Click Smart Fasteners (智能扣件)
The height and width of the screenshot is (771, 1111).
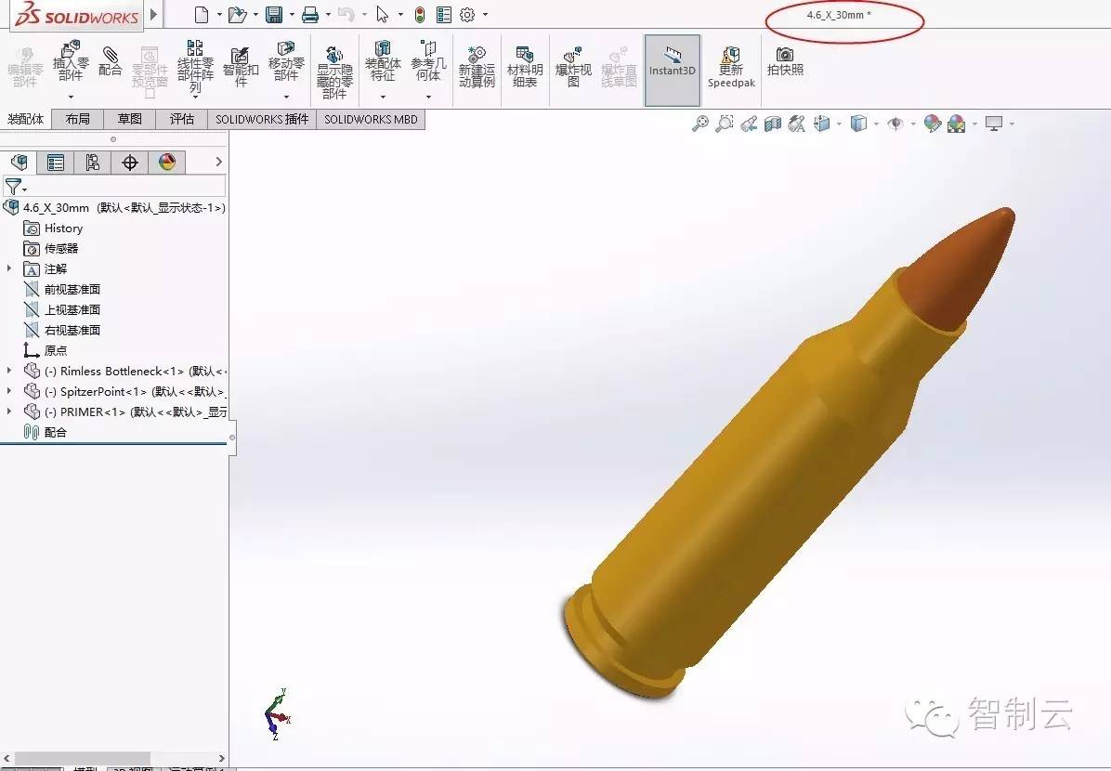coord(241,66)
